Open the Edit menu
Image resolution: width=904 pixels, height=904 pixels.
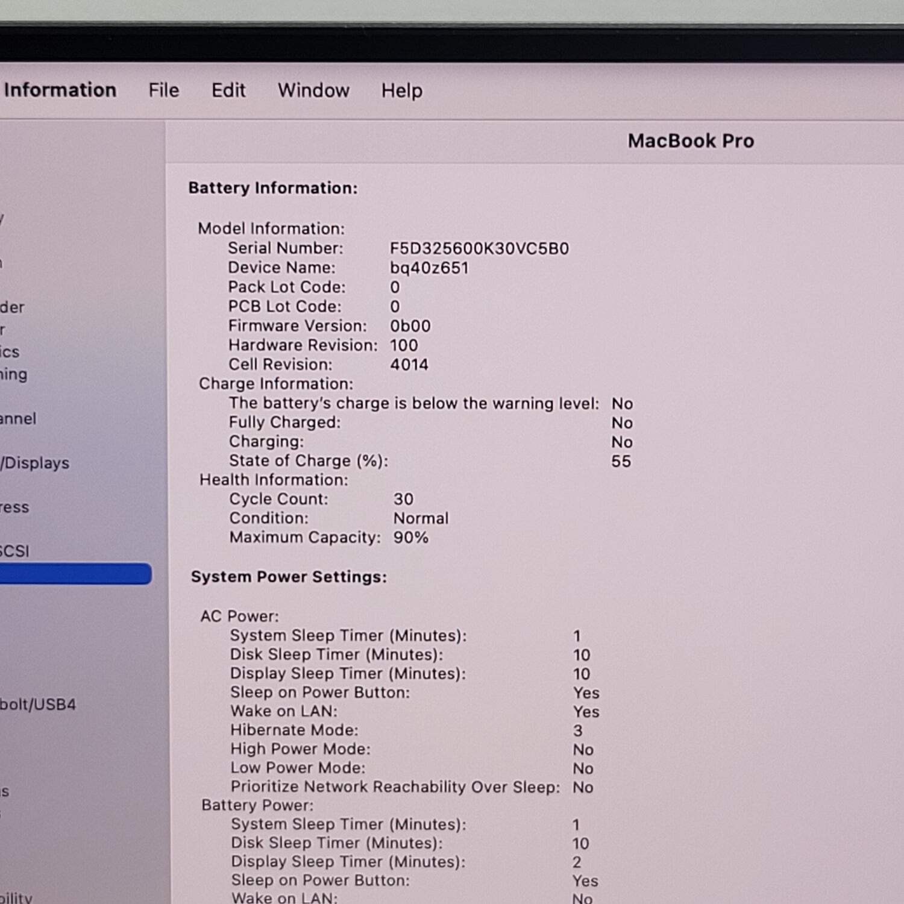228,90
